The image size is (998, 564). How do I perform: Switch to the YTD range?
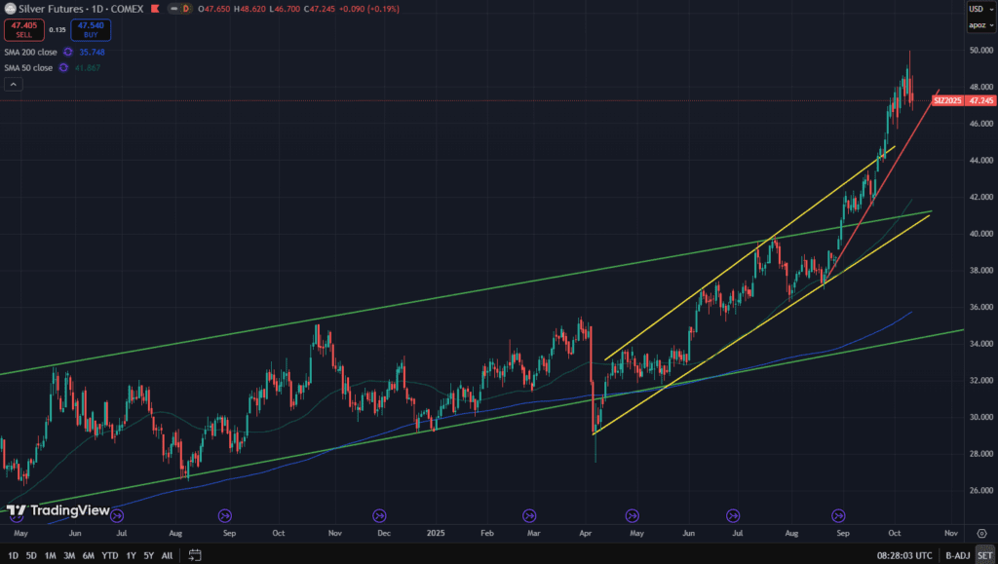point(109,555)
